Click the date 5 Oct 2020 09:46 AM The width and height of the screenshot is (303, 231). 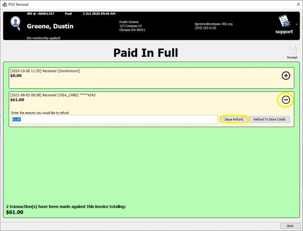click(x=99, y=14)
